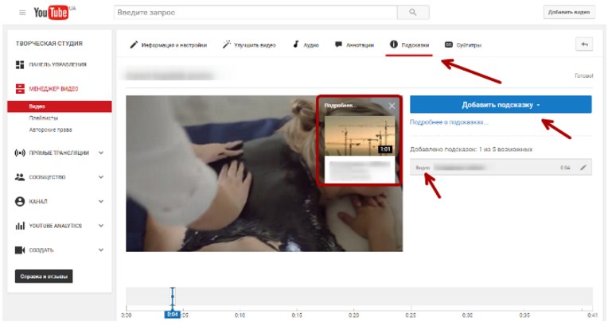
Task: Switch to the 'Улучшить видео' tab
Action: [249, 45]
